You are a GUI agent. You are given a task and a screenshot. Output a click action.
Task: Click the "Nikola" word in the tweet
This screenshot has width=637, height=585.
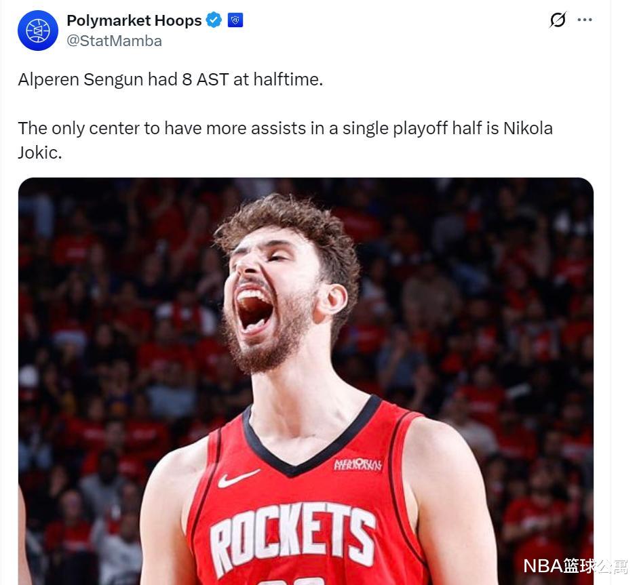point(528,128)
